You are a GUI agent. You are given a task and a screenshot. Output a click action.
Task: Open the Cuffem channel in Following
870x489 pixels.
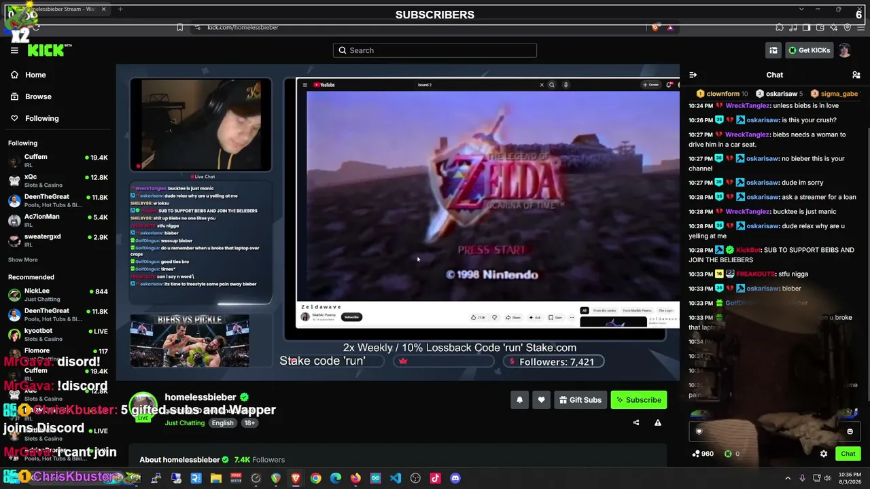point(58,161)
